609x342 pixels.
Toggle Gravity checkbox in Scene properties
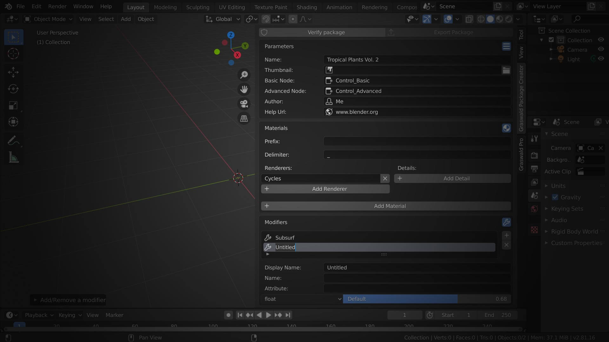[555, 197]
